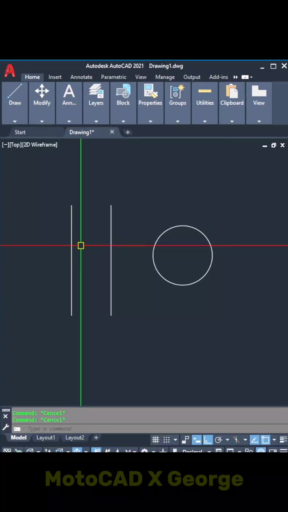Expand the Draw panel dropdown arrow
Screen dimensions: 288x512
pyautogui.click(x=15, y=121)
